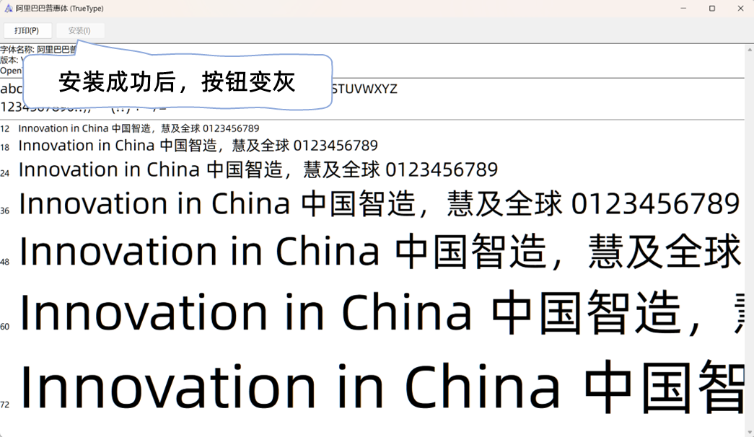Screen dimensions: 754x437
Task: Select the size 36 sample text row
Action: [375, 203]
